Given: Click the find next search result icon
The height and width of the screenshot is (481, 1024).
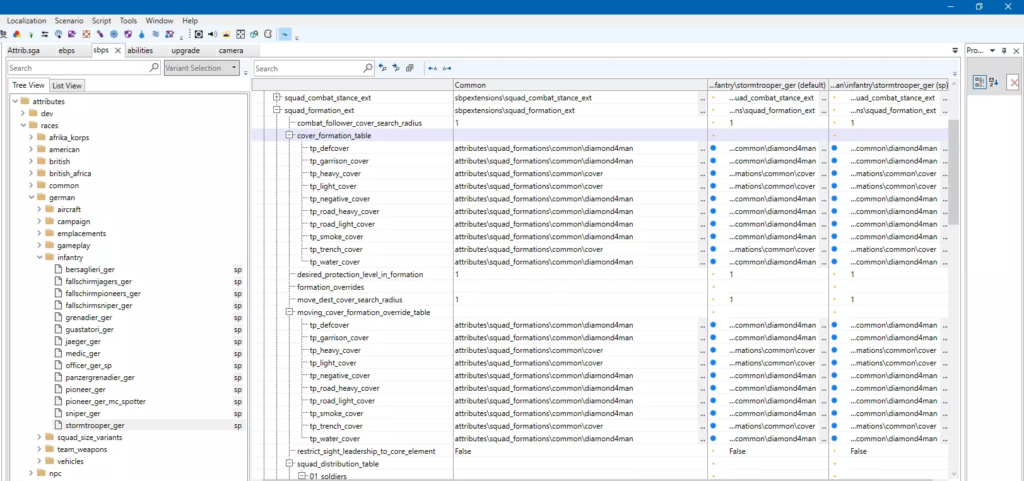Looking at the screenshot, I should pyautogui.click(x=396, y=68).
